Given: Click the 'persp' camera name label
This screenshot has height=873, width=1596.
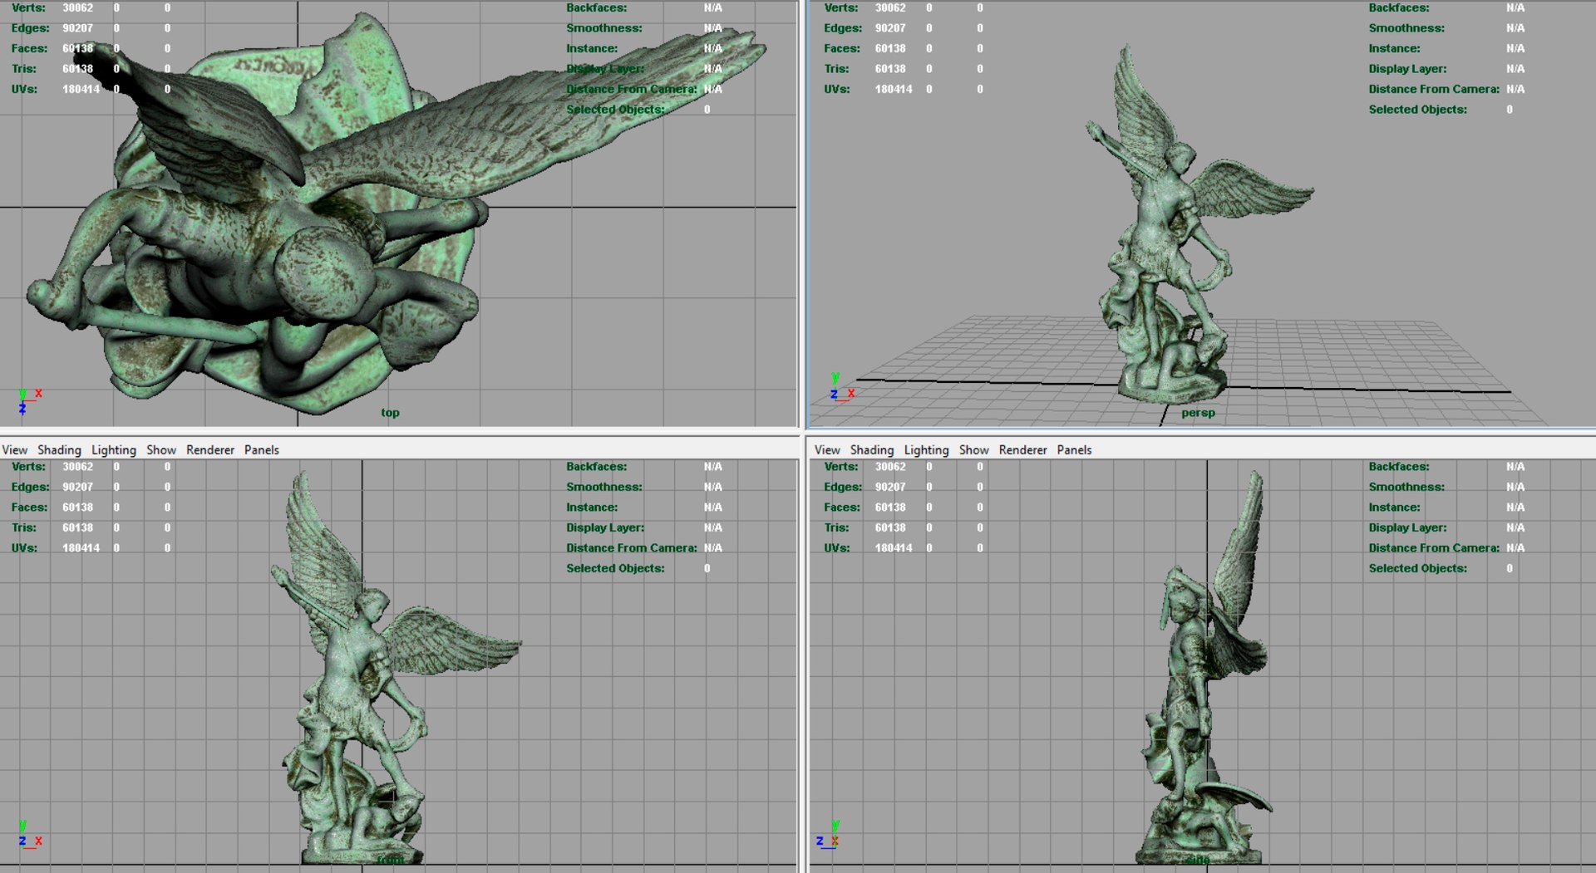Looking at the screenshot, I should pyautogui.click(x=1199, y=413).
